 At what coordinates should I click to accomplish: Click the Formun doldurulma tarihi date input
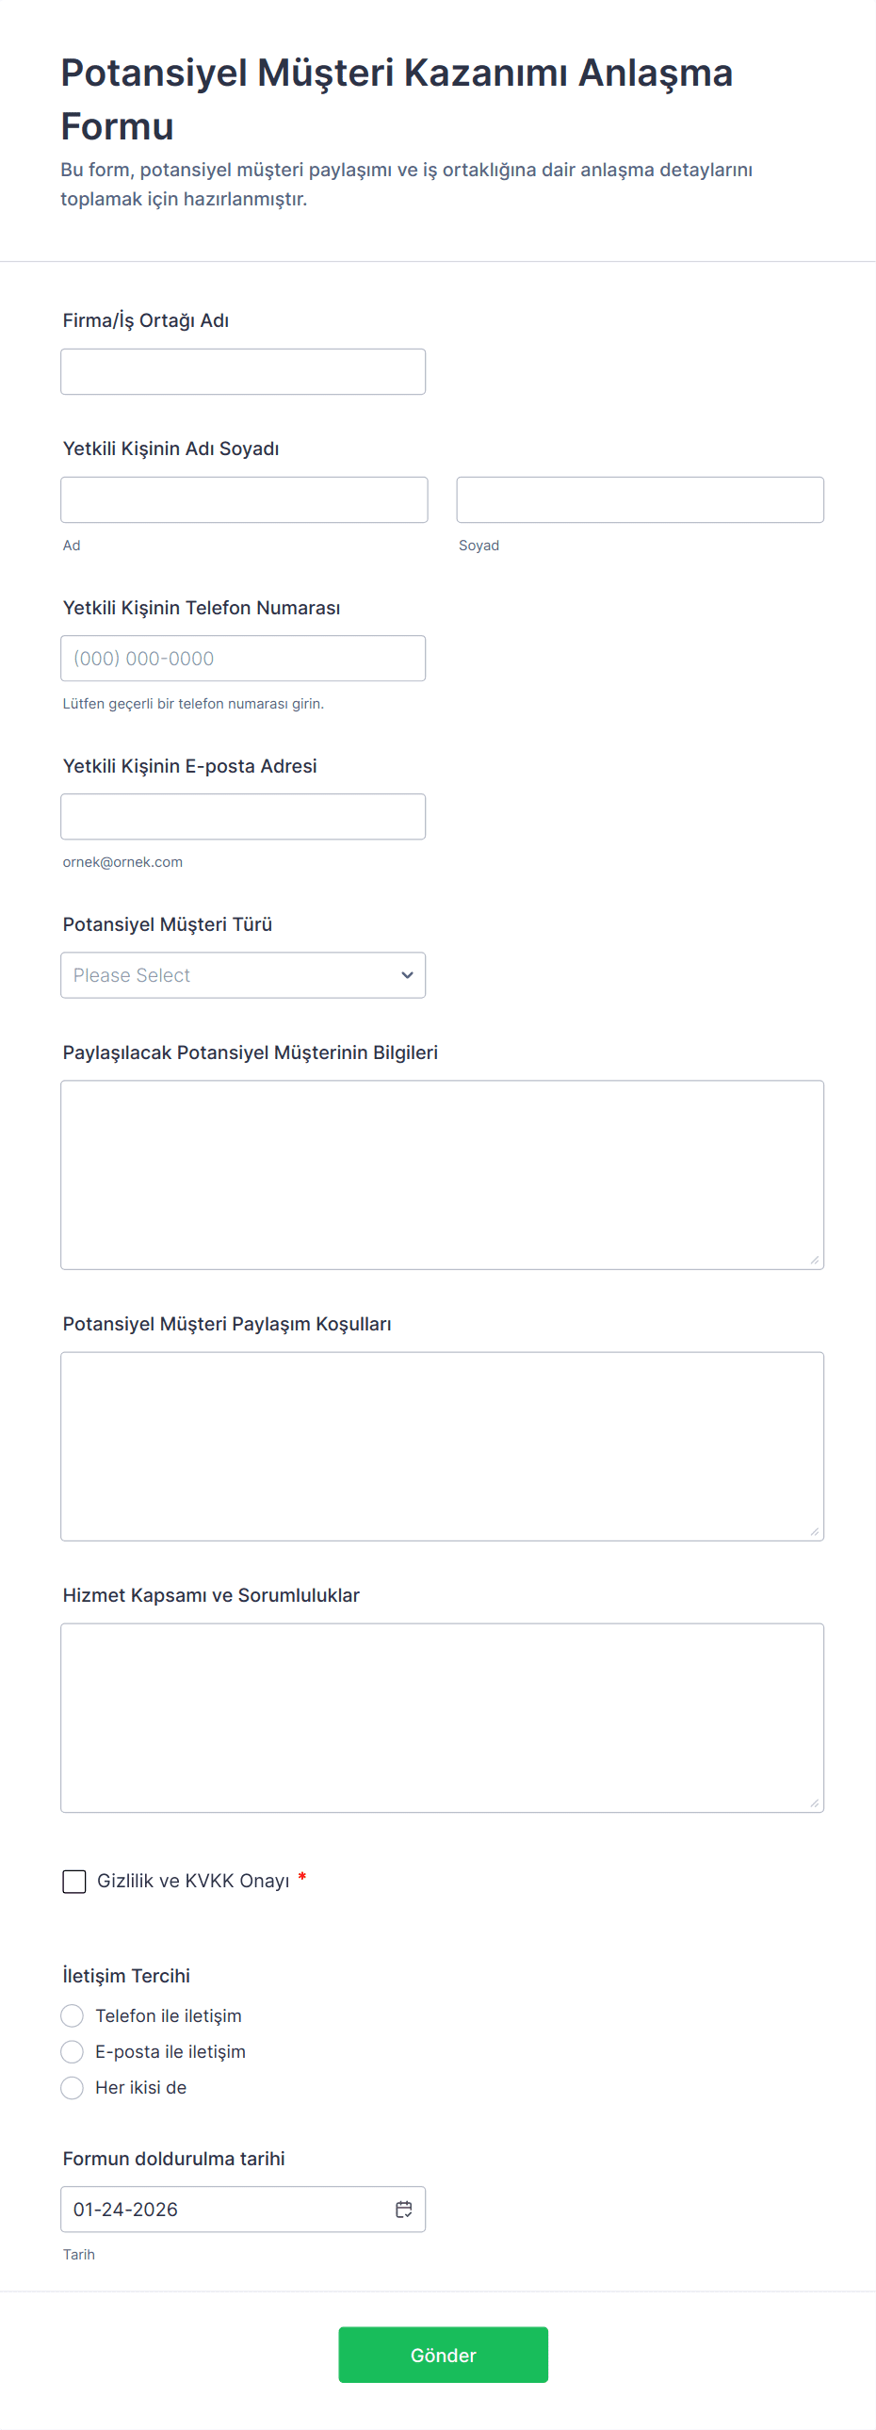[226, 2209]
